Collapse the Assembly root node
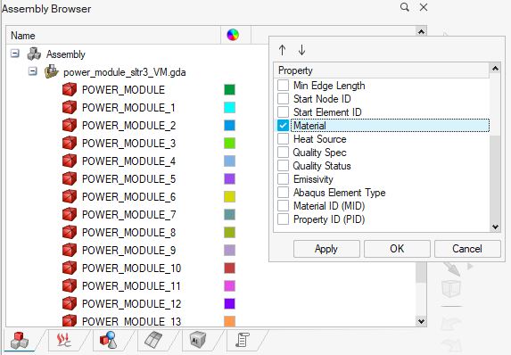 coord(14,54)
